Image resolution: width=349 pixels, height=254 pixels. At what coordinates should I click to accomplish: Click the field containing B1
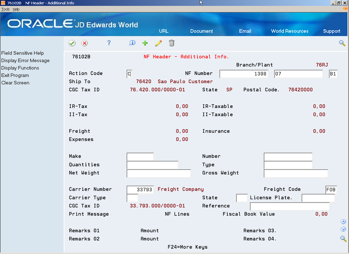pyautogui.click(x=333, y=74)
